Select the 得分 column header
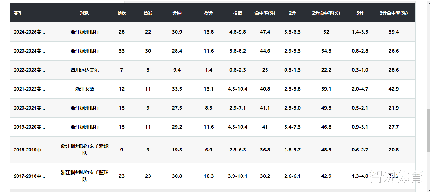 point(209,13)
